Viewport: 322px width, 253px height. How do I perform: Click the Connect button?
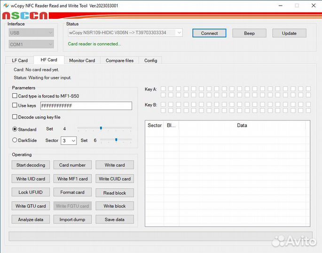click(x=209, y=33)
